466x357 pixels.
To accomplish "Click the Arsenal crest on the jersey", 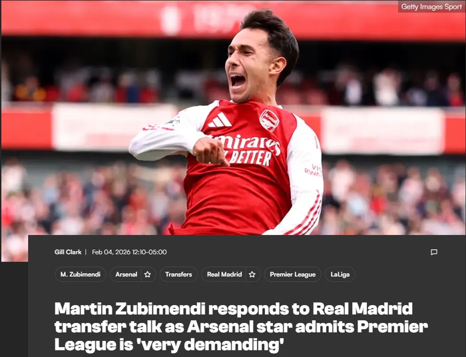I will coord(269,120).
